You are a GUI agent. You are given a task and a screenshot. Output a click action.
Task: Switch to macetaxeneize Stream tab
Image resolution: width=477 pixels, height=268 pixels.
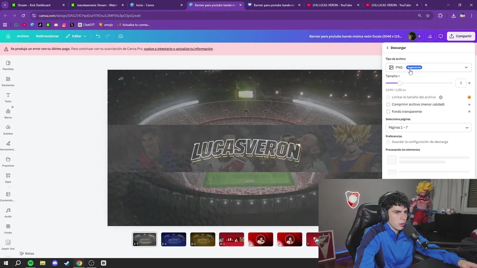97,5
